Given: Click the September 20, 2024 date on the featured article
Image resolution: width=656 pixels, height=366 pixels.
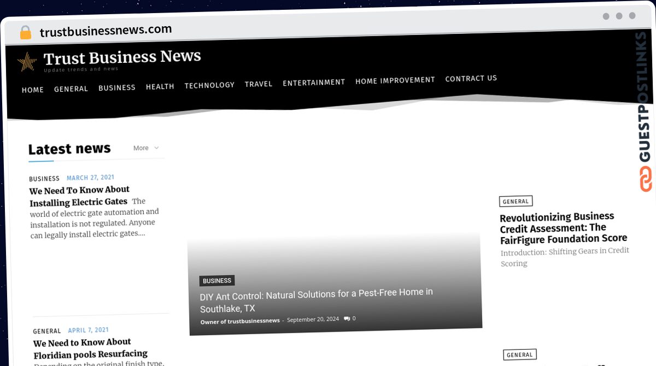Looking at the screenshot, I should pyautogui.click(x=313, y=319).
